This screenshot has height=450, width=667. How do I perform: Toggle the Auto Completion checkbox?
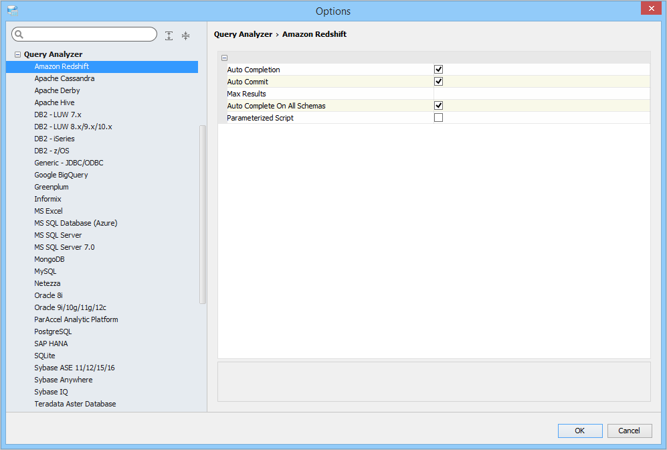tap(438, 70)
